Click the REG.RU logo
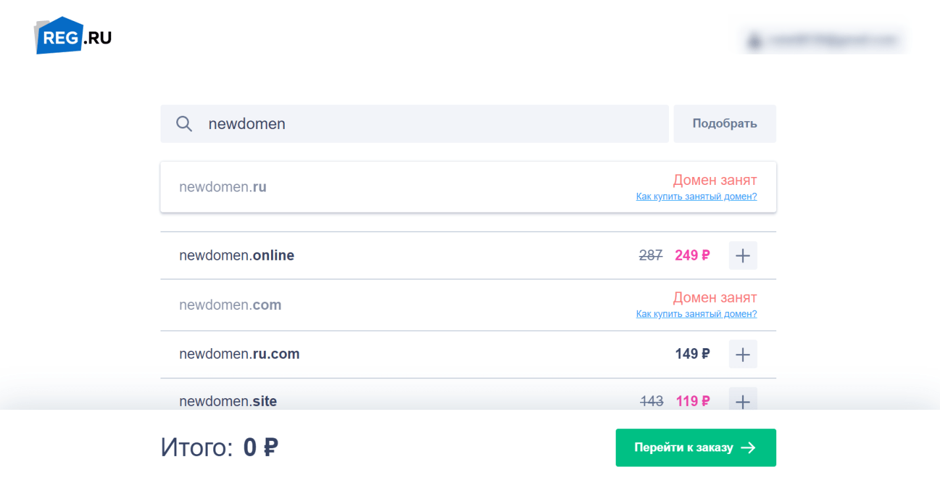This screenshot has height=483, width=940. pos(73,36)
